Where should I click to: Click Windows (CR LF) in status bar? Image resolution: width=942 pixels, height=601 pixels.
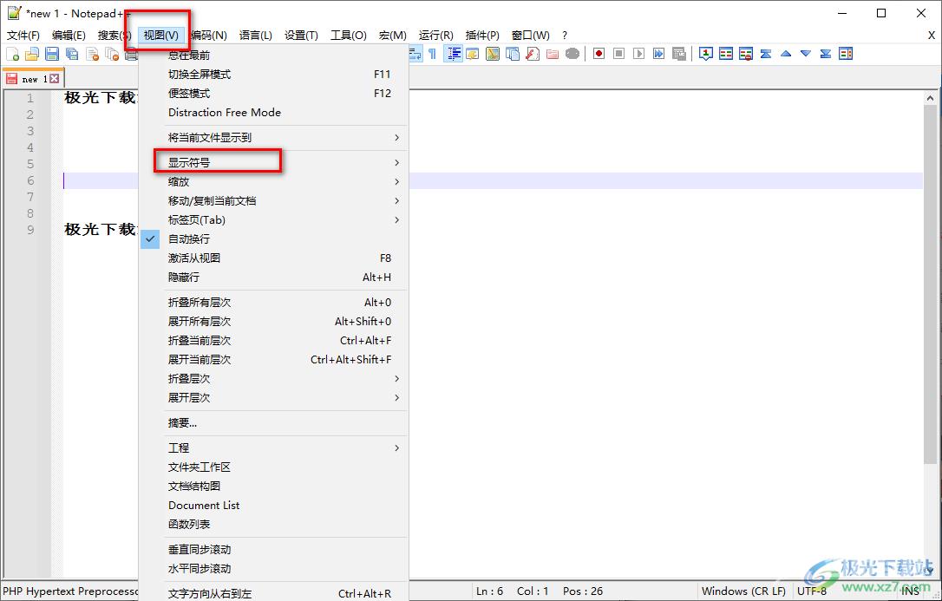[743, 591]
